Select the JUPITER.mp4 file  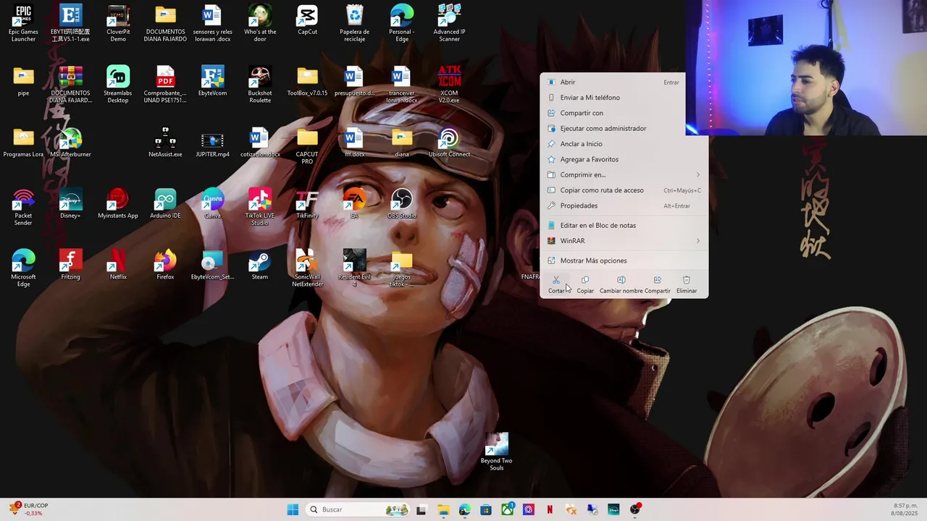coord(212,143)
